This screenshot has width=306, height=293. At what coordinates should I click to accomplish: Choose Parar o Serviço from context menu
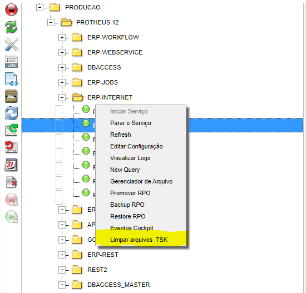click(141, 123)
